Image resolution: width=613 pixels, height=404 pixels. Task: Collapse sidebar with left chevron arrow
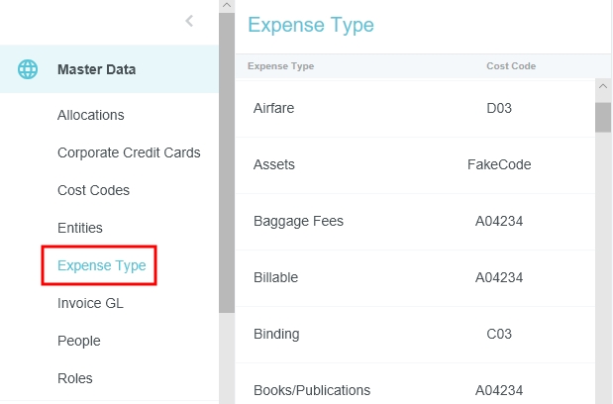pos(189,21)
